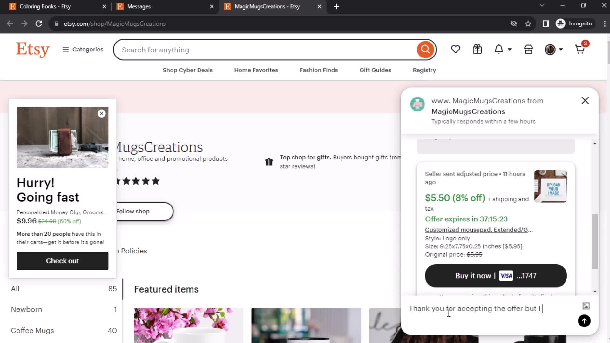Open Customized mousepad listing link
Screen dimensions: 610x343
[479, 230]
